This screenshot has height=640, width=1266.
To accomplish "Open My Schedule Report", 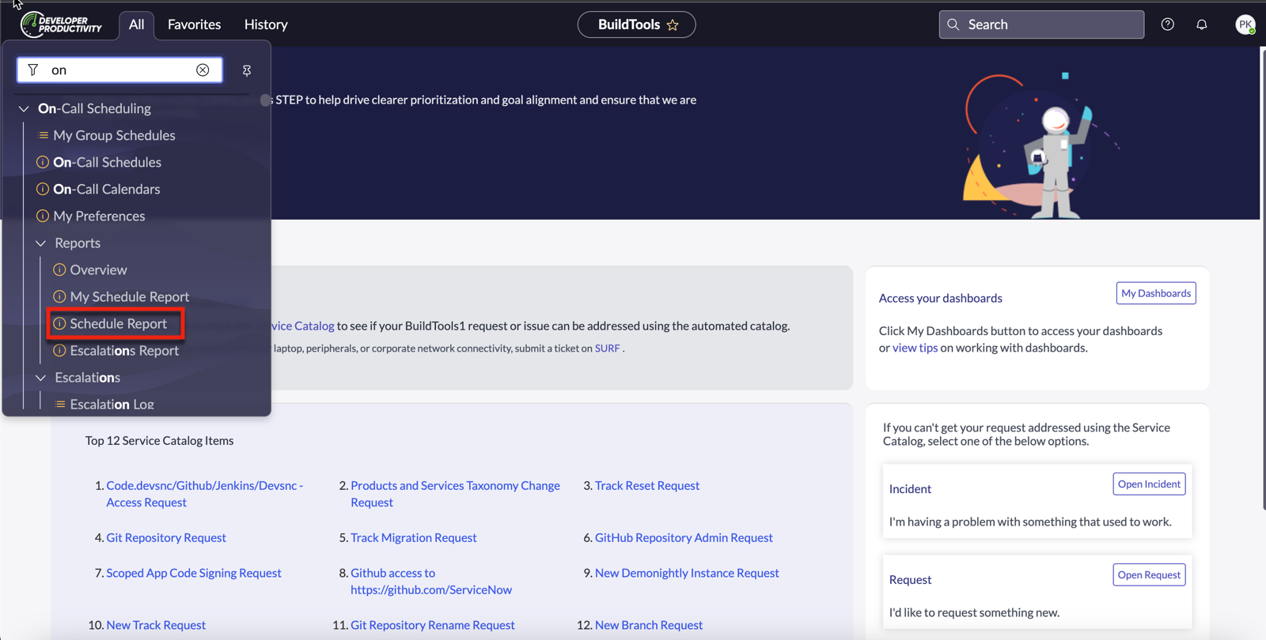I will pos(129,296).
